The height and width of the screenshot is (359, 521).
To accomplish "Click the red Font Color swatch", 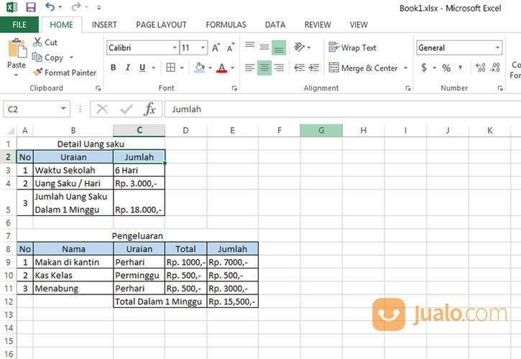I will pos(221,68).
